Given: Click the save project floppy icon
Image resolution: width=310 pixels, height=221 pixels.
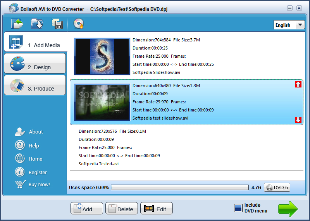Looking at the screenshot, I should pyautogui.click(x=57, y=24).
